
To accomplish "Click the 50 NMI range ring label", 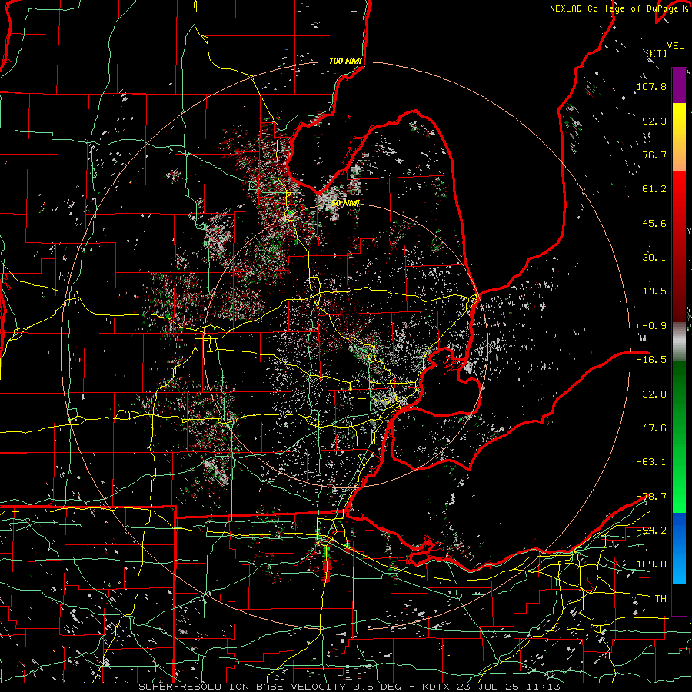I will pos(345,203).
